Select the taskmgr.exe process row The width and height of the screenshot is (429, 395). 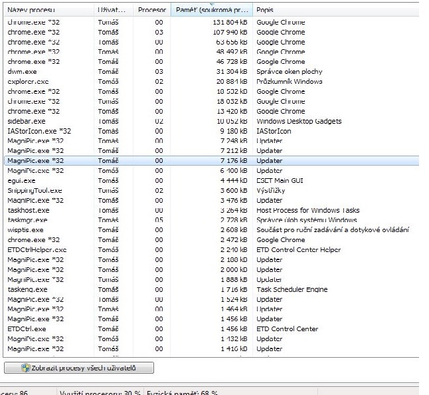(27, 220)
